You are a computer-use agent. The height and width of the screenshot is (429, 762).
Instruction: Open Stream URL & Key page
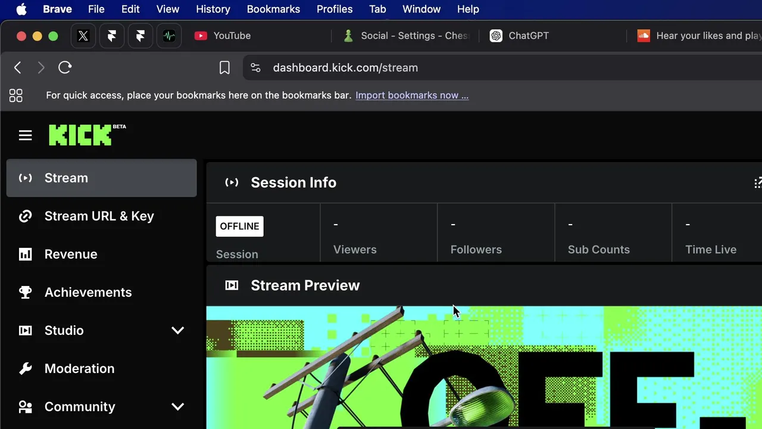101,216
